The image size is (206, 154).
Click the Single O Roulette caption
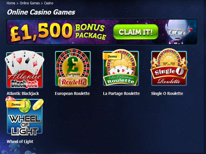(x=167, y=93)
